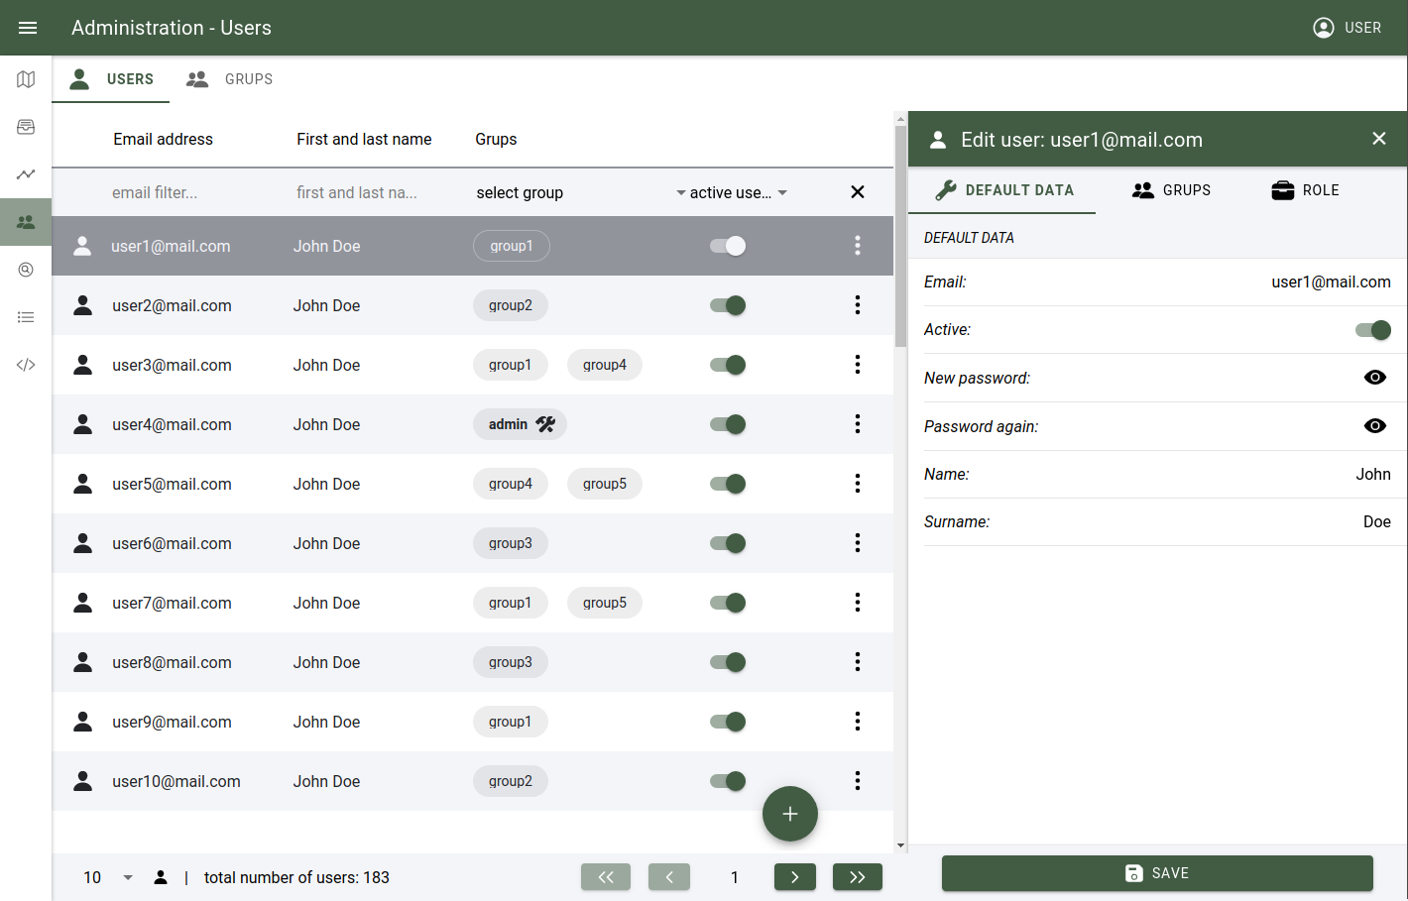
Task: Save the user changes
Action: 1157,873
